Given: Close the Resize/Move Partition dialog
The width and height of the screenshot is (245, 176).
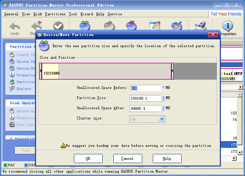Looking at the screenshot, I should coord(213,35).
